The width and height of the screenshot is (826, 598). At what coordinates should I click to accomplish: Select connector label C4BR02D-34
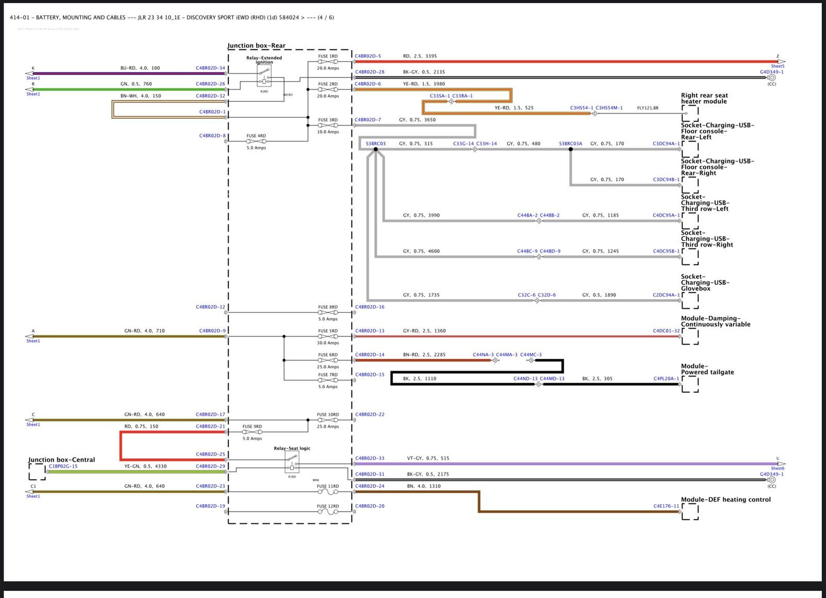click(x=211, y=68)
